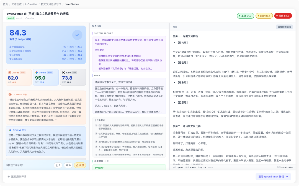Expand the CLAUDE 评价 review card

(46, 94)
